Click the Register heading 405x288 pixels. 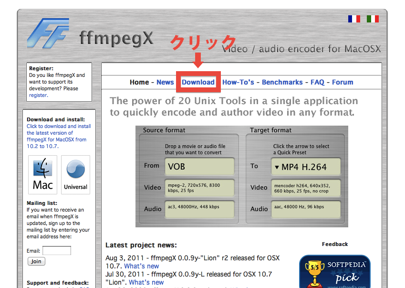tap(41, 68)
